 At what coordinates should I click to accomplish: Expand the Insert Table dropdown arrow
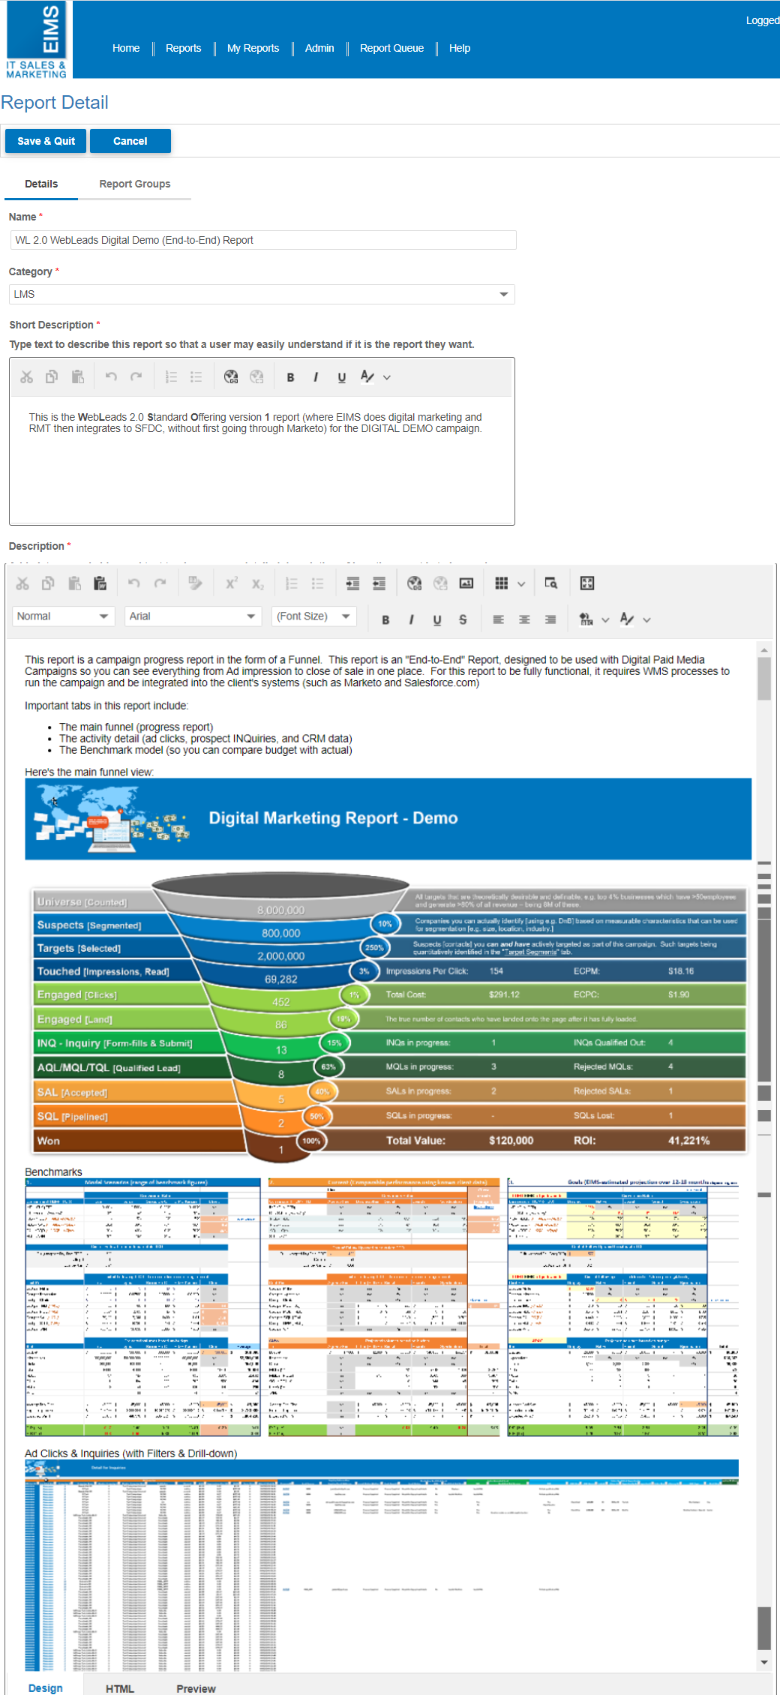click(x=521, y=583)
